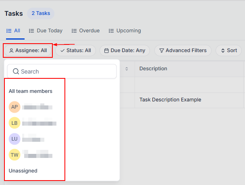
Task: Click the AP team member avatar
Action: pos(15,107)
